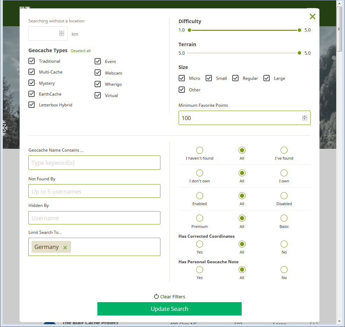This screenshot has height=327, width=345.
Task: Uncheck the Other size checkbox
Action: click(182, 90)
